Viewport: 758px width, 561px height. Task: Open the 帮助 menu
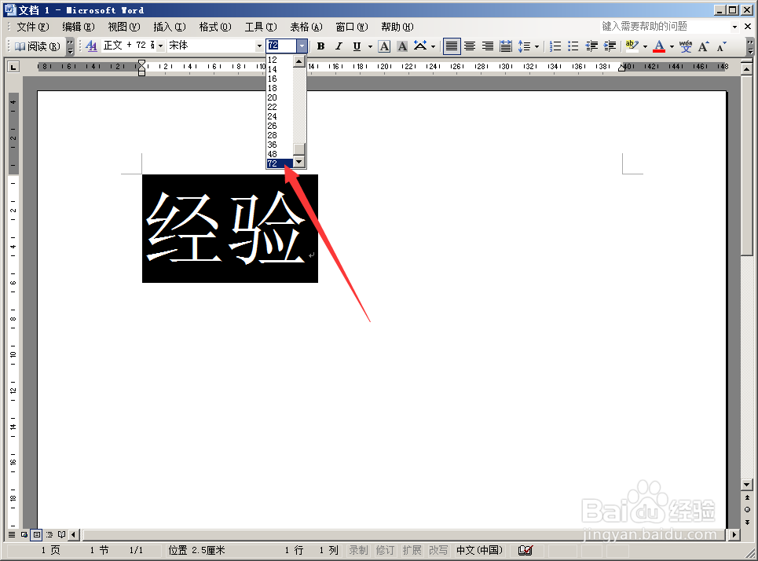(397, 27)
